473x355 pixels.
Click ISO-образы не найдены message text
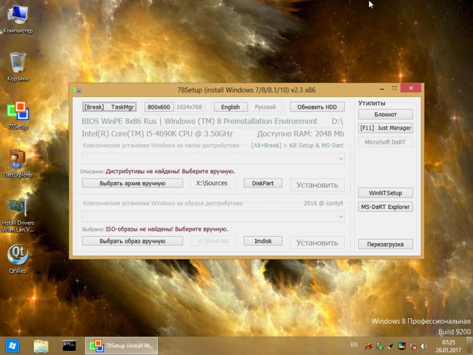tap(167, 229)
